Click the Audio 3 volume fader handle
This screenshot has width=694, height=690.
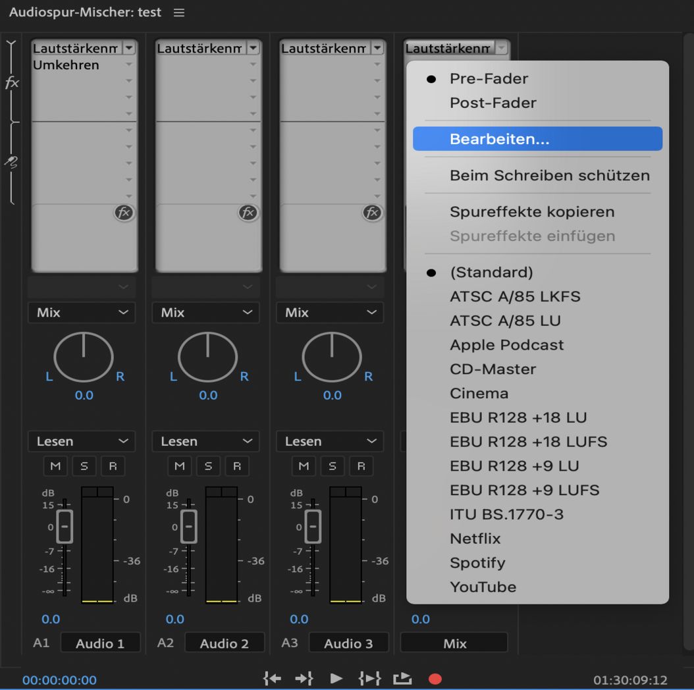tap(313, 527)
